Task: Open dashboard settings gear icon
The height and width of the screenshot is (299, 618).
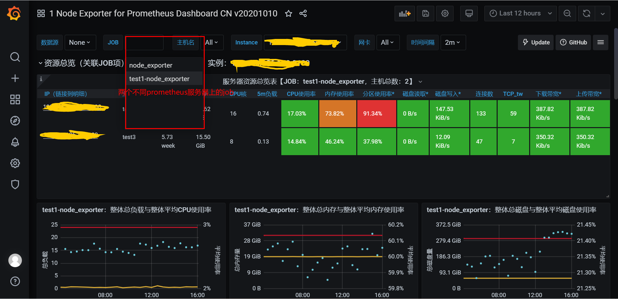Action: [x=445, y=13]
